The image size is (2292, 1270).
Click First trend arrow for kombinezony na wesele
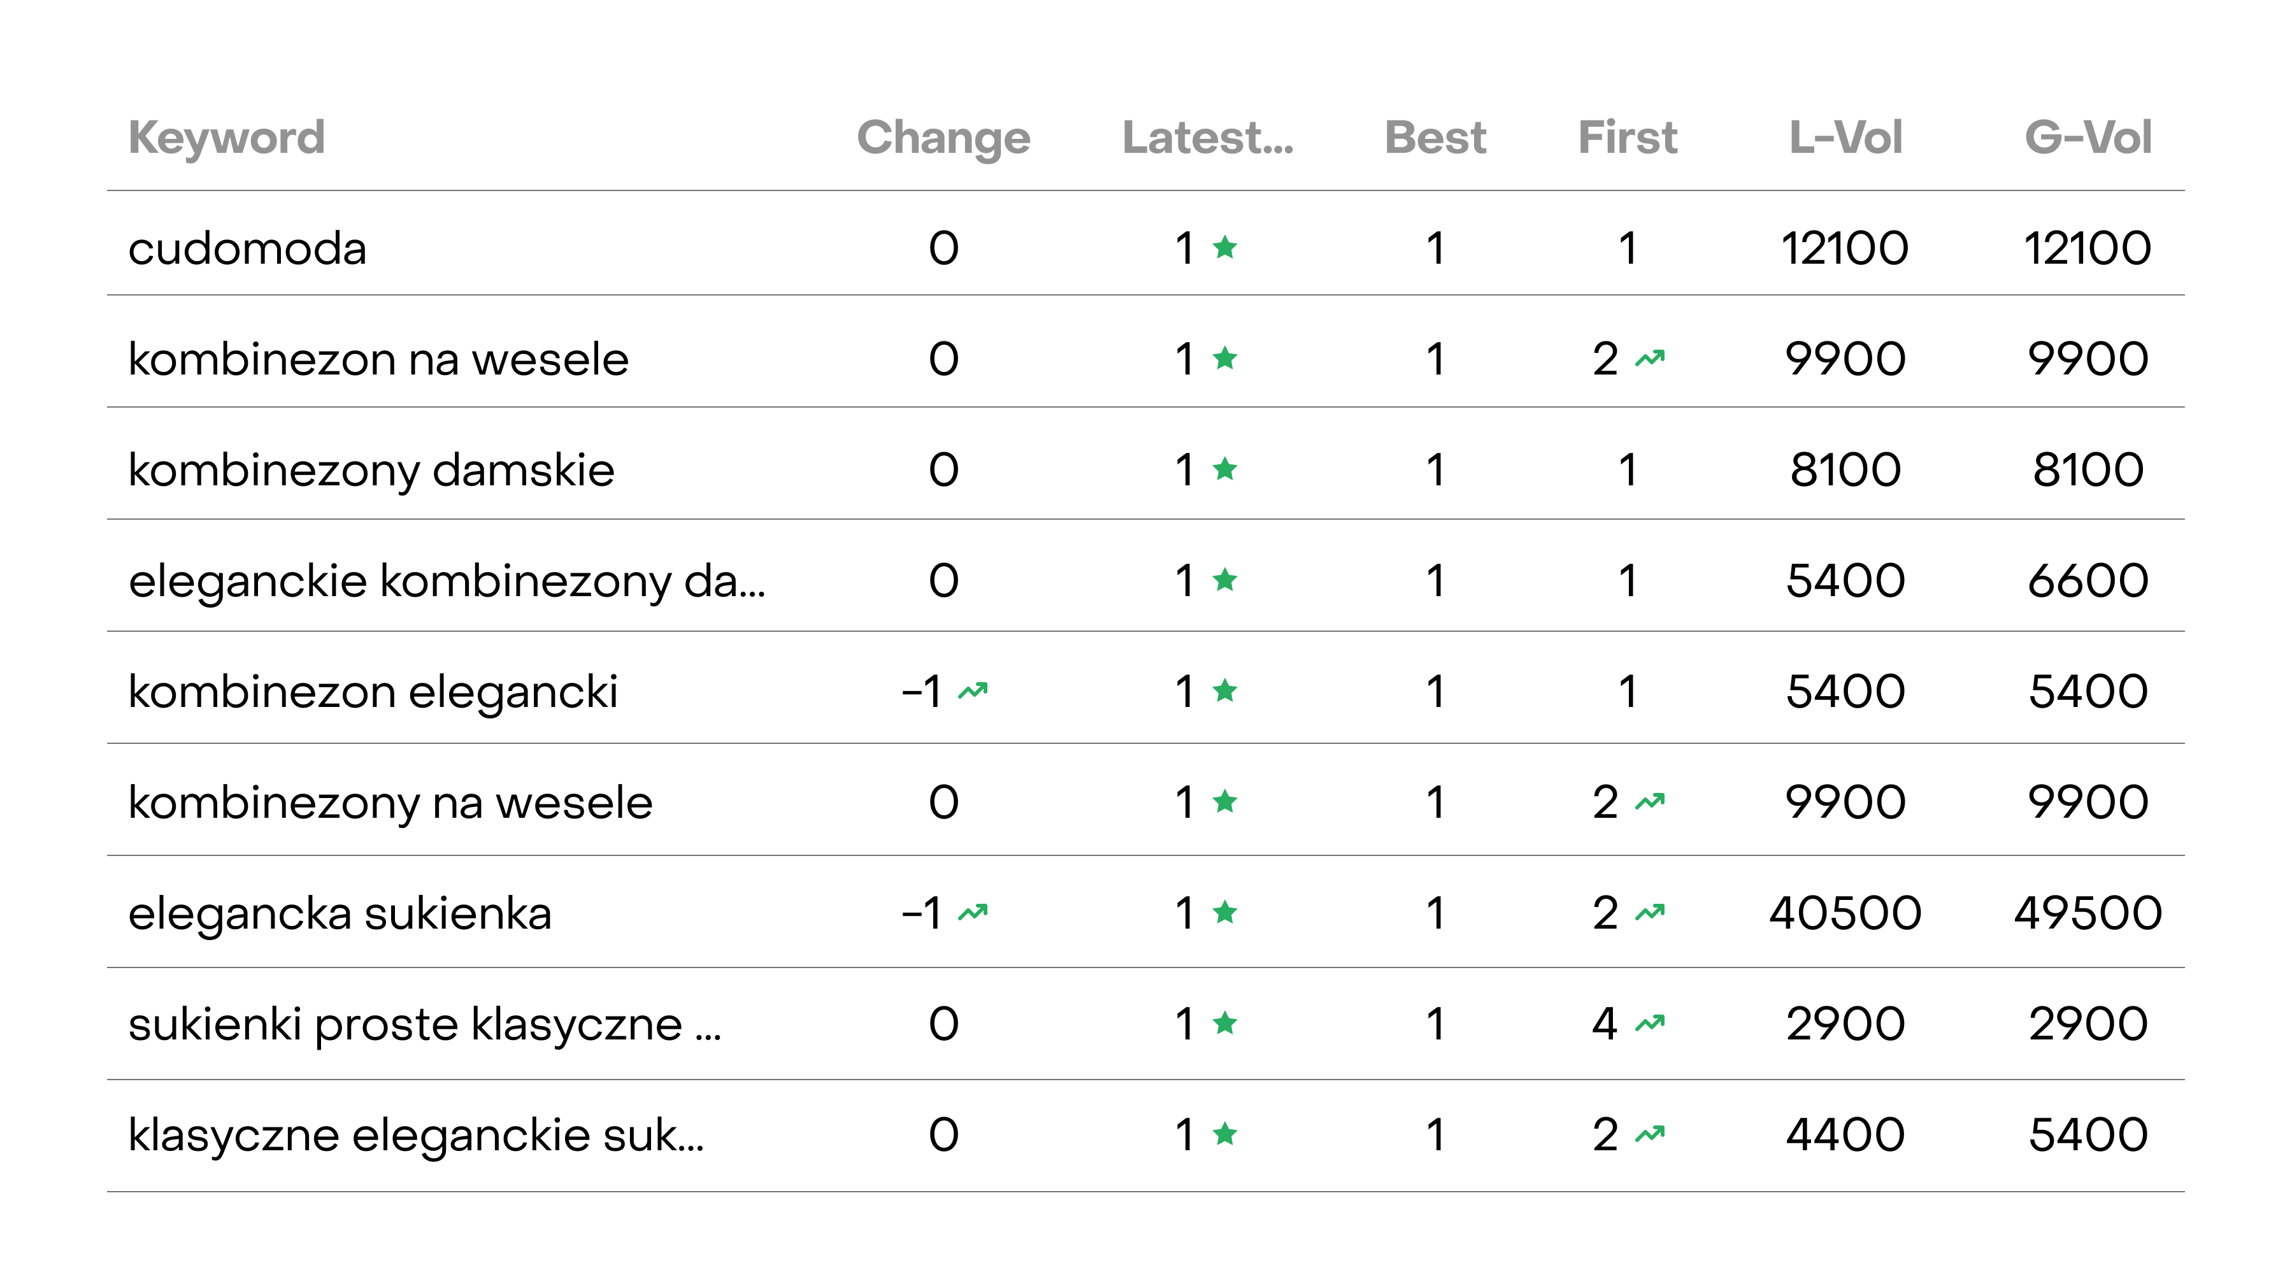click(x=1651, y=803)
